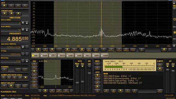Image resolution: width=176 pixels, height=99 pixels.
Task: Select DRM demodulation mode
Action: (x=96, y=56)
